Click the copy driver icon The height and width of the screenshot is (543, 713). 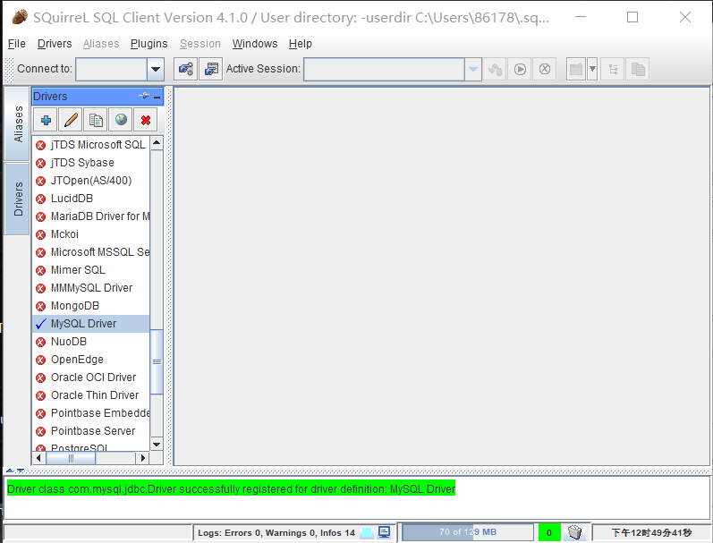[x=96, y=120]
